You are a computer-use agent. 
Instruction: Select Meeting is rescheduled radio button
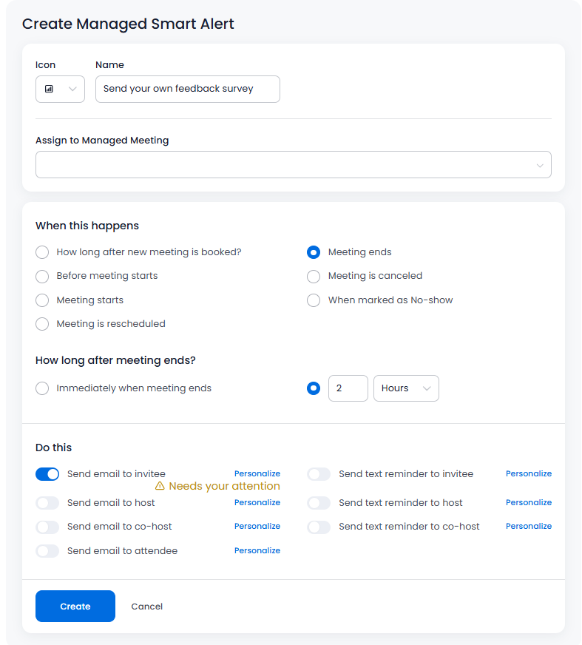(x=43, y=324)
